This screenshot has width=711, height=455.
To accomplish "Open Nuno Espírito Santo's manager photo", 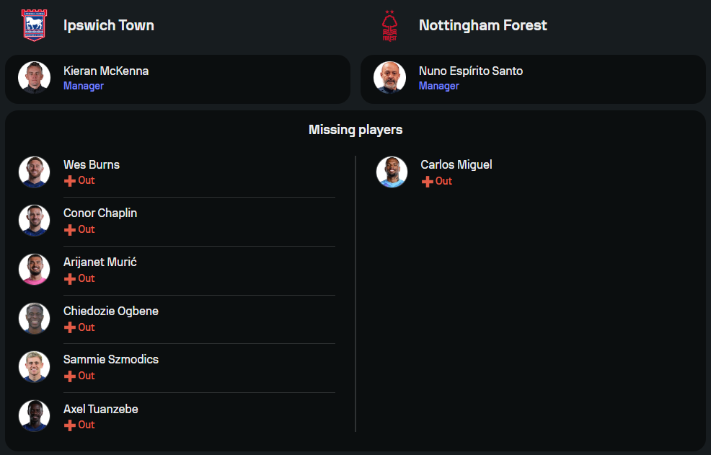I will point(389,77).
